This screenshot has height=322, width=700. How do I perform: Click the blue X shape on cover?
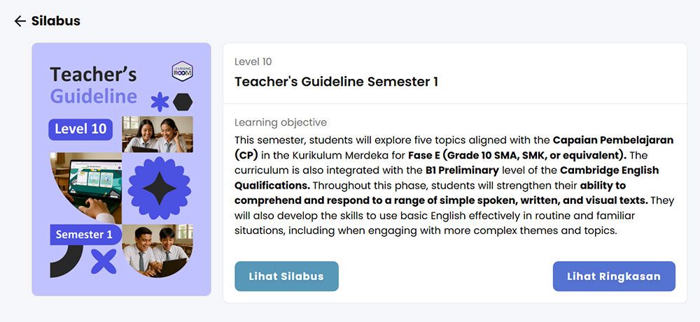pyautogui.click(x=104, y=261)
